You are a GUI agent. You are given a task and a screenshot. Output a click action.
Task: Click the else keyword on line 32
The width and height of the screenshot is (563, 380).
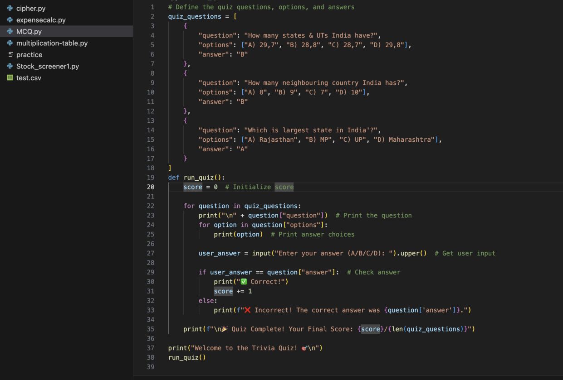(x=206, y=301)
